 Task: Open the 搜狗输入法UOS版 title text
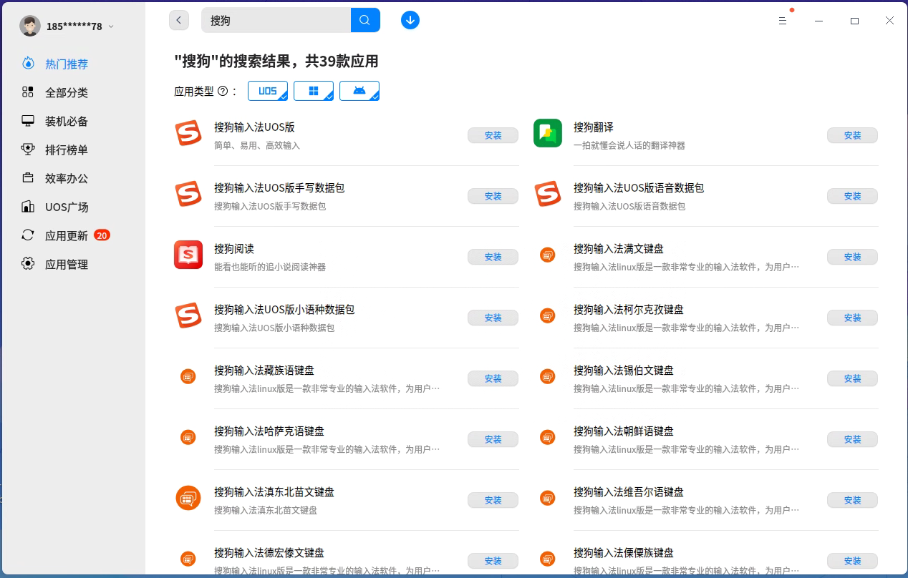pyautogui.click(x=254, y=127)
